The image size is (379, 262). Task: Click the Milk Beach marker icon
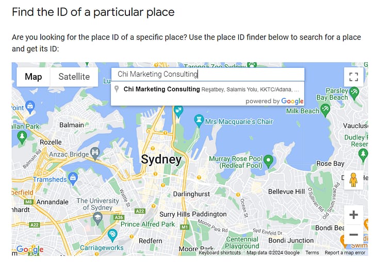coord(325,110)
